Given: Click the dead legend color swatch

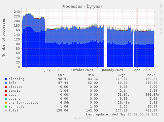Looking at the screenshot, I should (6, 95).
